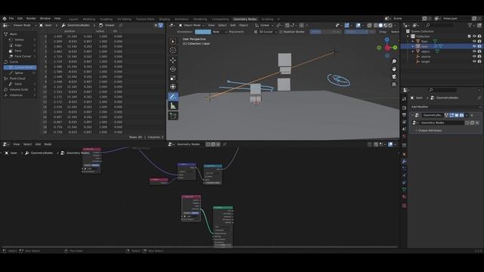Screen dimensions: 484x272
Task: Toggle visibility eye for target empty
Action: tap(474, 61)
